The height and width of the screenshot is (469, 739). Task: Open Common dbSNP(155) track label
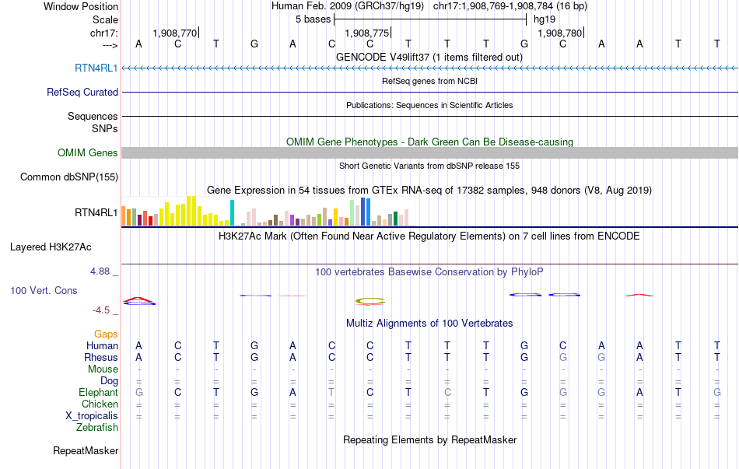[x=69, y=177]
